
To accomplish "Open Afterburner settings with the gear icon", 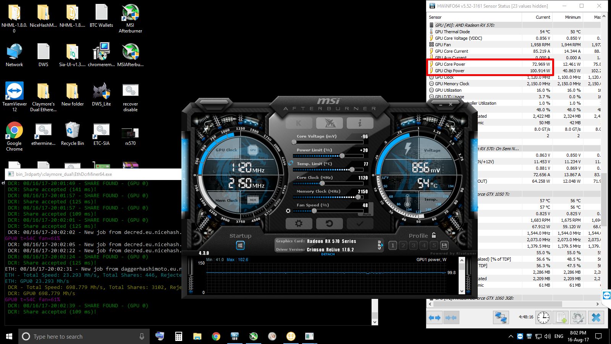I will pyautogui.click(x=299, y=224).
